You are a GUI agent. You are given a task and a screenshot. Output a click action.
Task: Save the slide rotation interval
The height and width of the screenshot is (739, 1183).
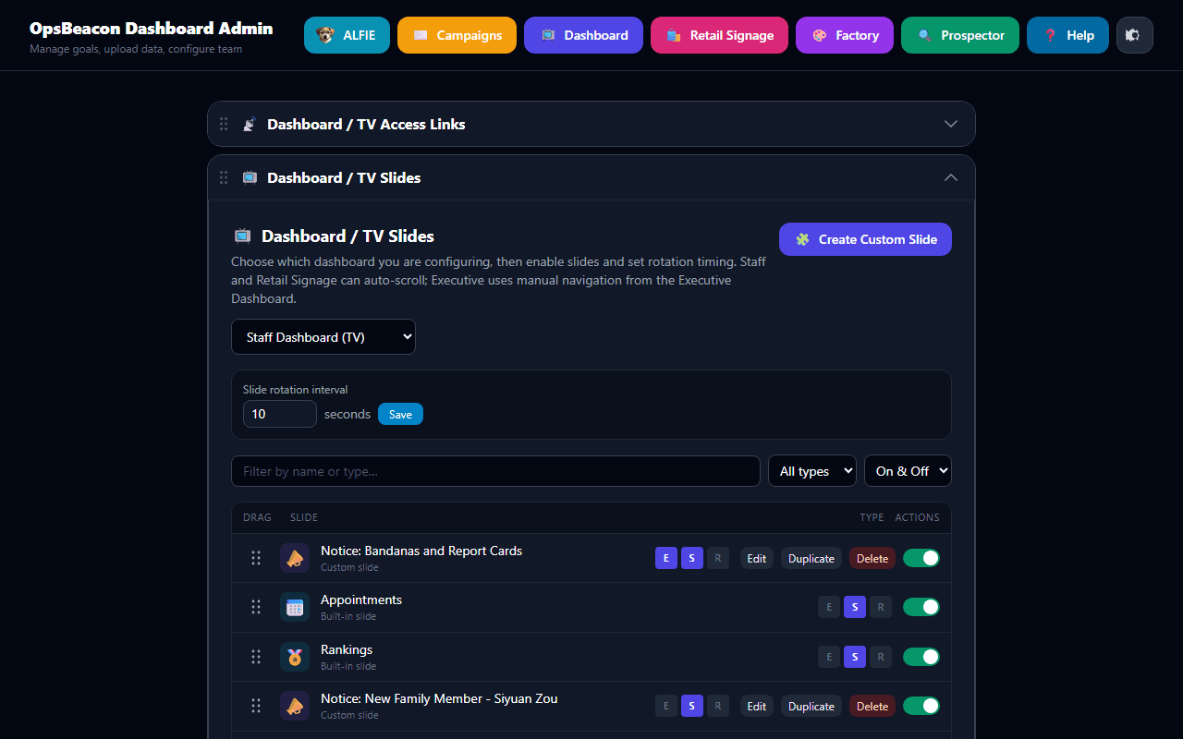click(400, 414)
